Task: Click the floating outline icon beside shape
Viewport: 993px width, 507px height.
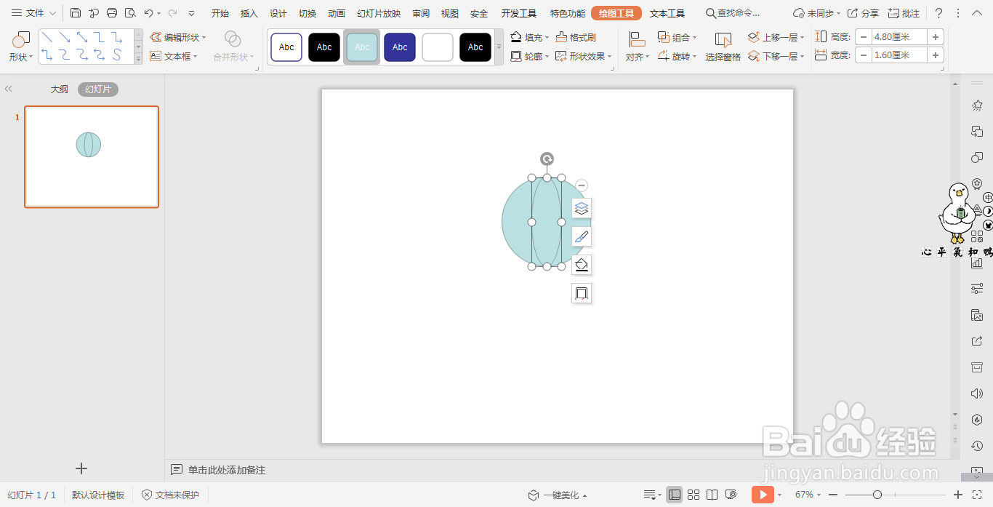Action: coord(581,293)
